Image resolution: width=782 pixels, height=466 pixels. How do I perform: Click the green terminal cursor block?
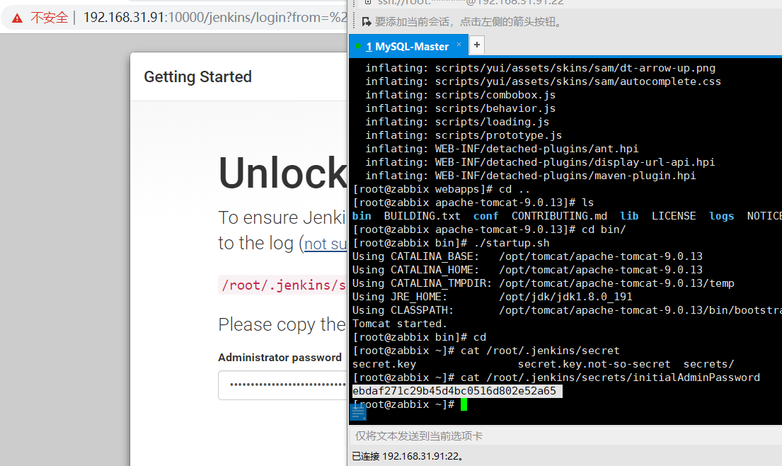coord(464,404)
